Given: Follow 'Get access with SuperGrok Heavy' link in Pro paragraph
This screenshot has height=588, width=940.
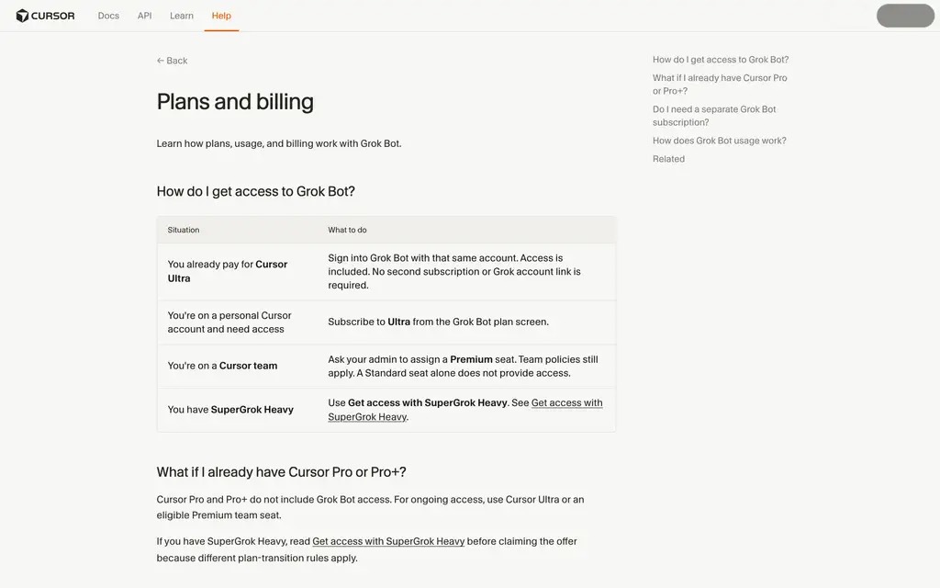Looking at the screenshot, I should 388,541.
